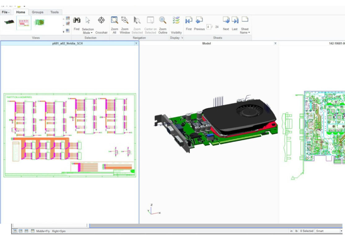Click the second status bar layout icon
Image resolution: width=345 pixels, height=237 pixels.
coord(21,231)
